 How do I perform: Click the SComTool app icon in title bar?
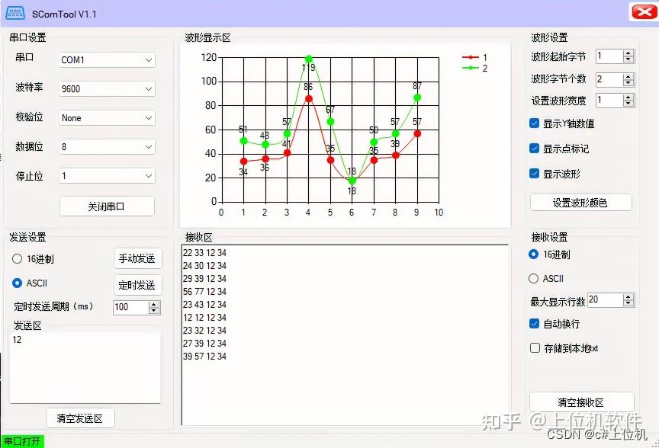coord(15,14)
